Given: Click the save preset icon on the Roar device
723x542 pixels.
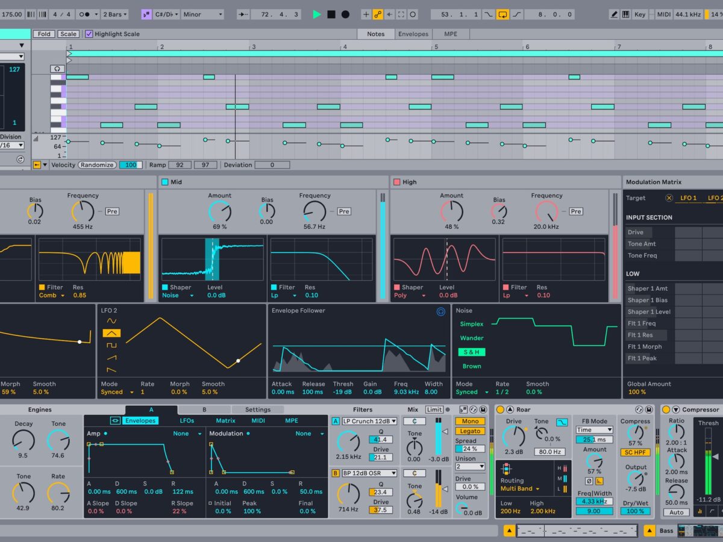Looking at the screenshot, I should coord(648,410).
